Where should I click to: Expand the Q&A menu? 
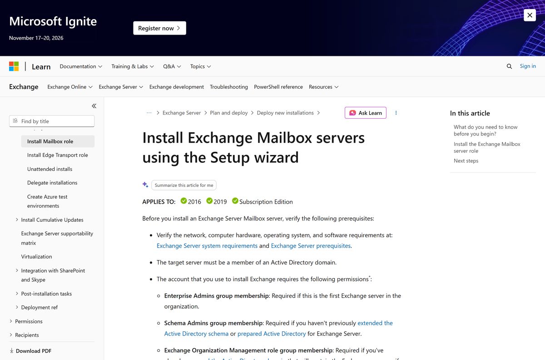click(x=172, y=66)
